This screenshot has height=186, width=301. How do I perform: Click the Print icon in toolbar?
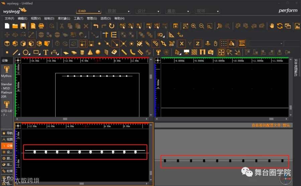[x=41, y=26]
